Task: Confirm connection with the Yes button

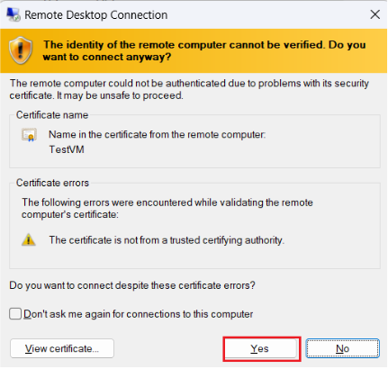Action: tap(260, 348)
